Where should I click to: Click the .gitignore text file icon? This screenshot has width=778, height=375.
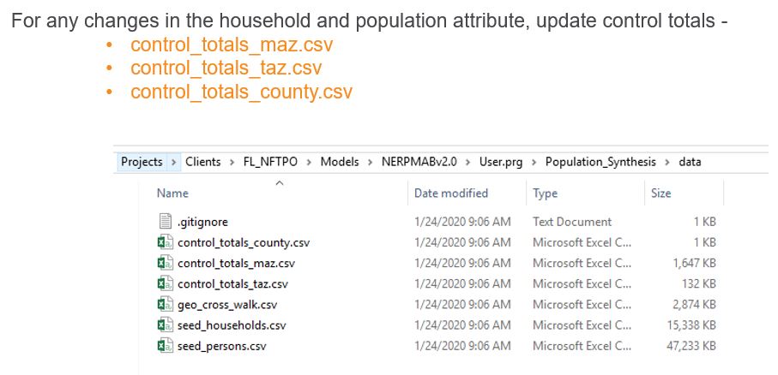click(166, 222)
